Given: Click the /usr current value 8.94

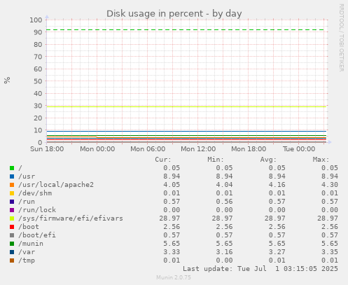Looking at the screenshot, I should 172,176.
